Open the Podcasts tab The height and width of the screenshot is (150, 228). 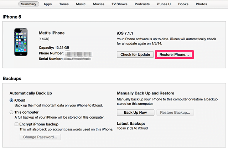[142, 4]
